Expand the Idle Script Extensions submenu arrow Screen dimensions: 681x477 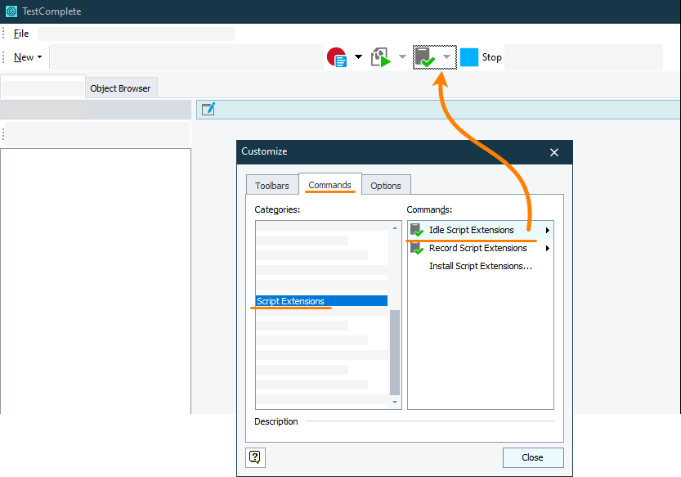(547, 230)
